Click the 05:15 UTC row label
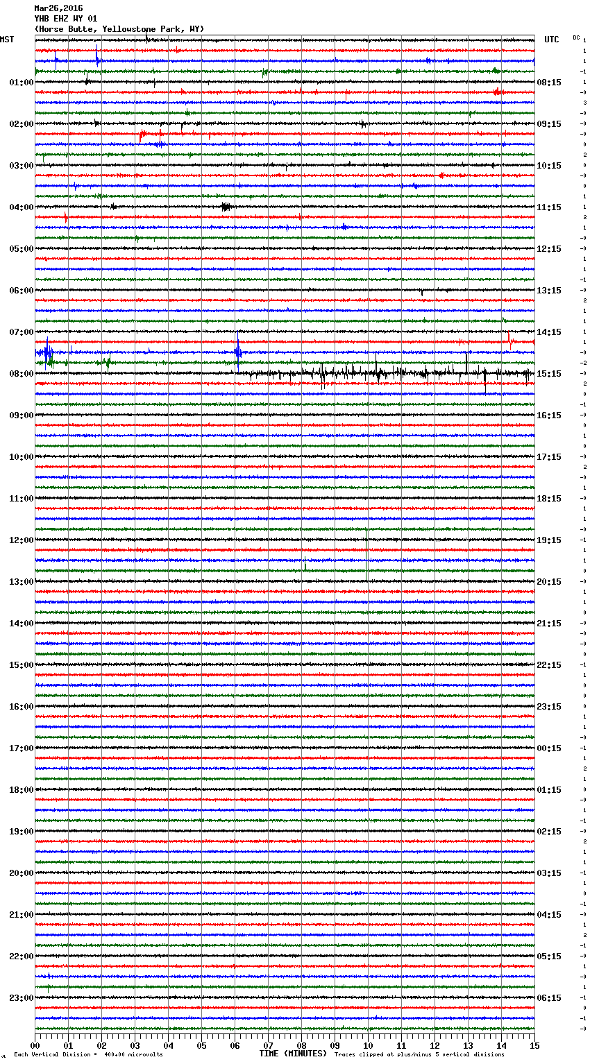Image resolution: width=590 pixels, height=1064 pixels. coord(549,956)
